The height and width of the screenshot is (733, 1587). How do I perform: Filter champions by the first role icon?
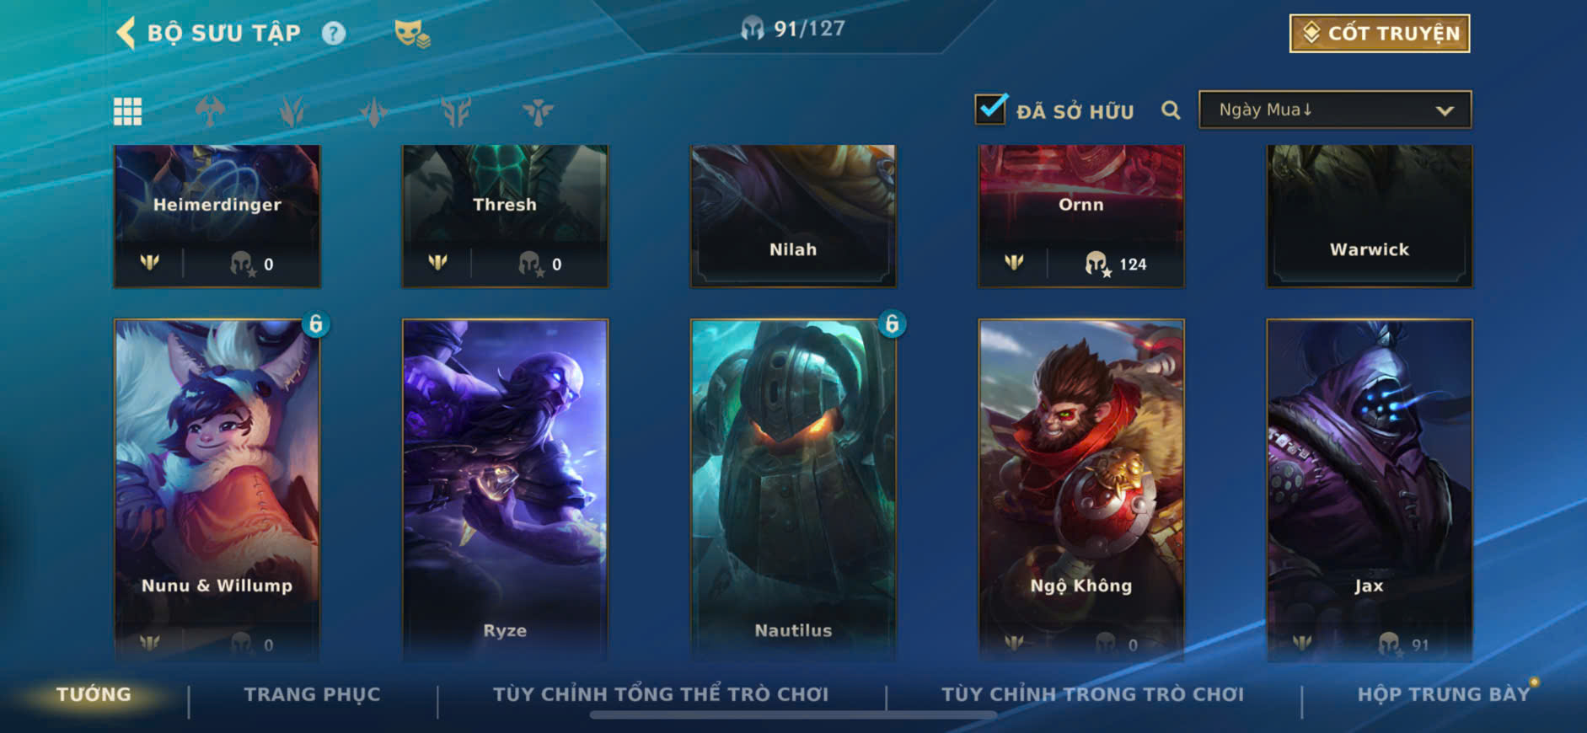click(210, 110)
